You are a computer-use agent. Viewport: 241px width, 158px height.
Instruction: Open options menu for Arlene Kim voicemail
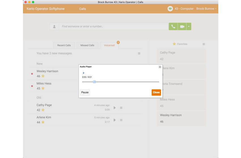121,120
